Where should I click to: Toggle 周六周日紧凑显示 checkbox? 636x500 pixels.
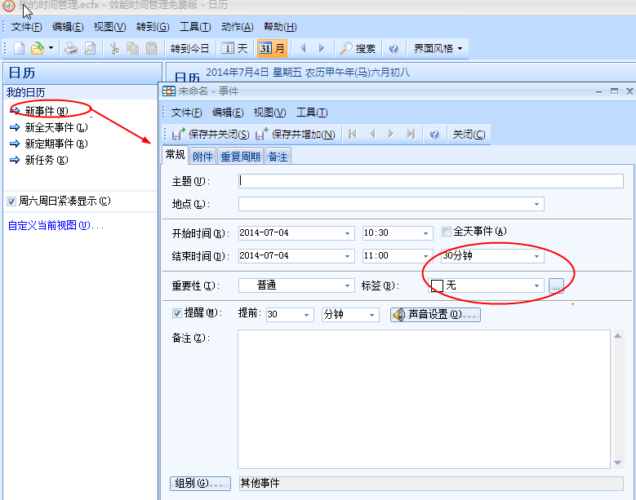click(11, 201)
